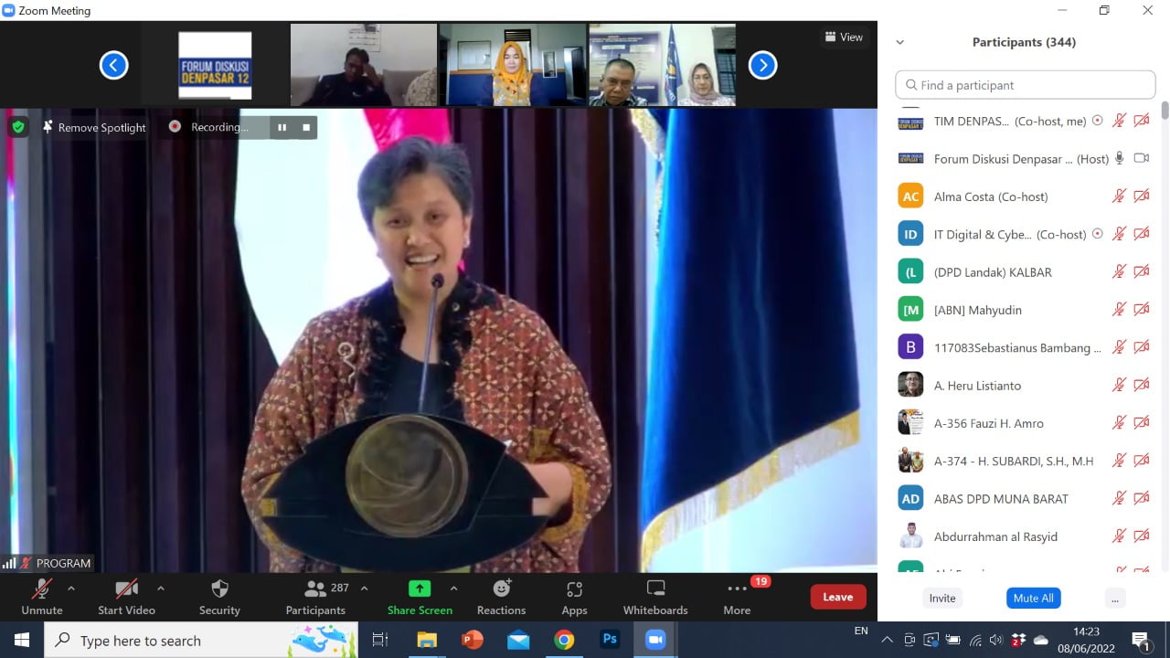Open the Reactions emoji icon
The image size is (1170, 658).
(501, 589)
